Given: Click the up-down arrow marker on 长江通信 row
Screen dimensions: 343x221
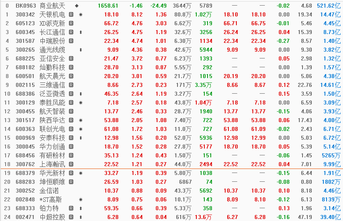Looking at the screenshot, I should tap(81, 32).
